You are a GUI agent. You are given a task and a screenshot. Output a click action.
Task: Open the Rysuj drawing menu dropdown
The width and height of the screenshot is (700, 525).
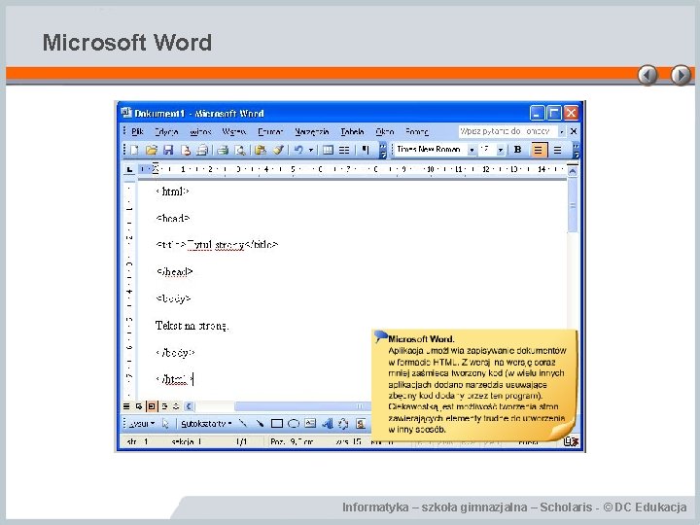coord(142,423)
